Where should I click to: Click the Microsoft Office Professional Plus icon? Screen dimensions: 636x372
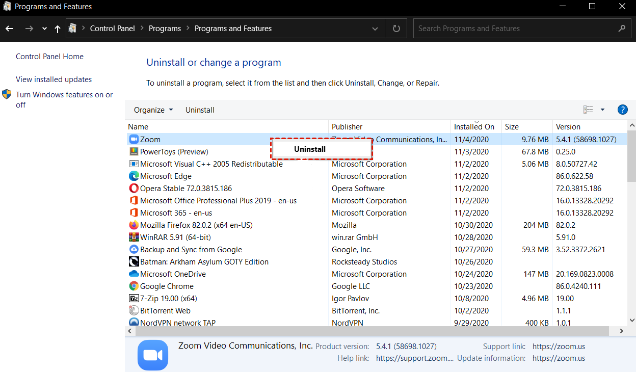pyautogui.click(x=134, y=200)
